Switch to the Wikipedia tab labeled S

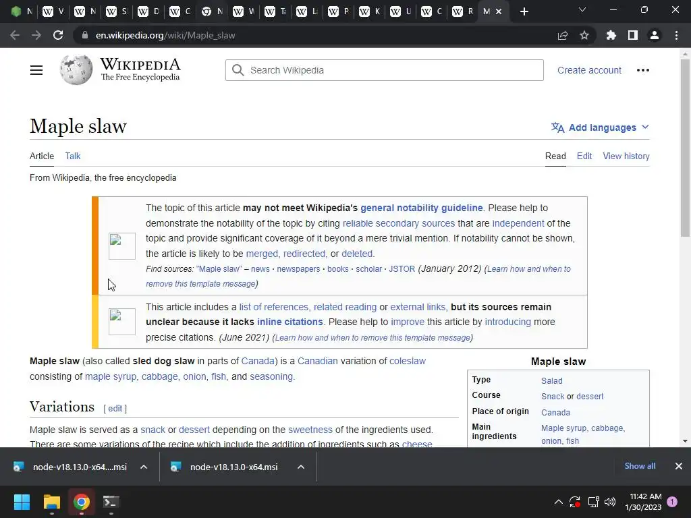[x=117, y=11]
